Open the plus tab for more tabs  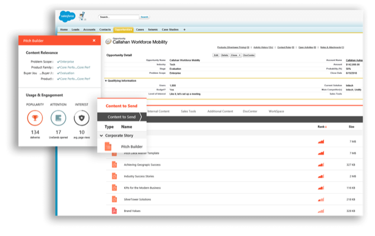185,30
